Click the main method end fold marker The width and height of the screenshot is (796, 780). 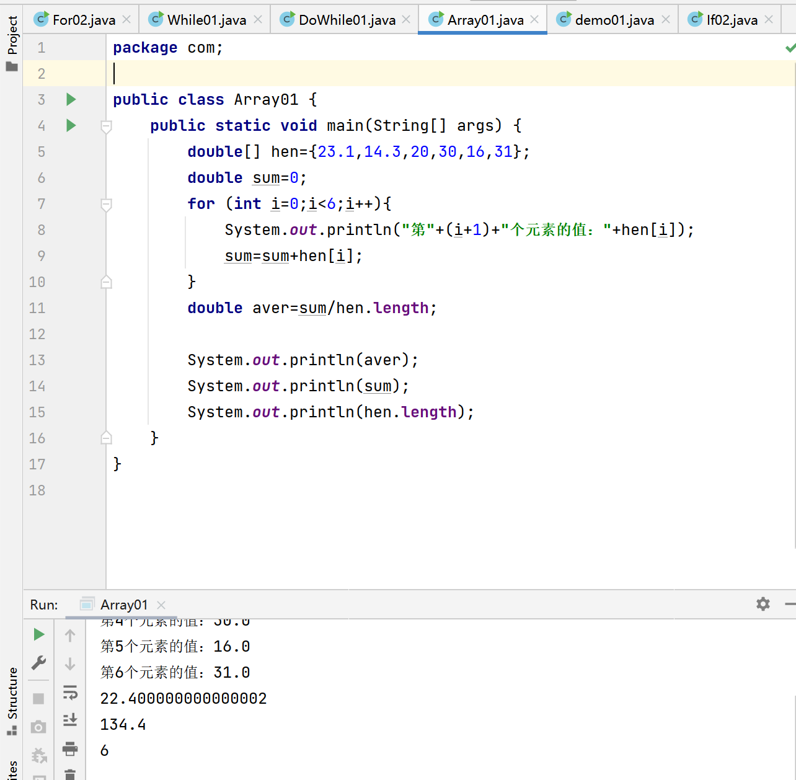point(106,438)
